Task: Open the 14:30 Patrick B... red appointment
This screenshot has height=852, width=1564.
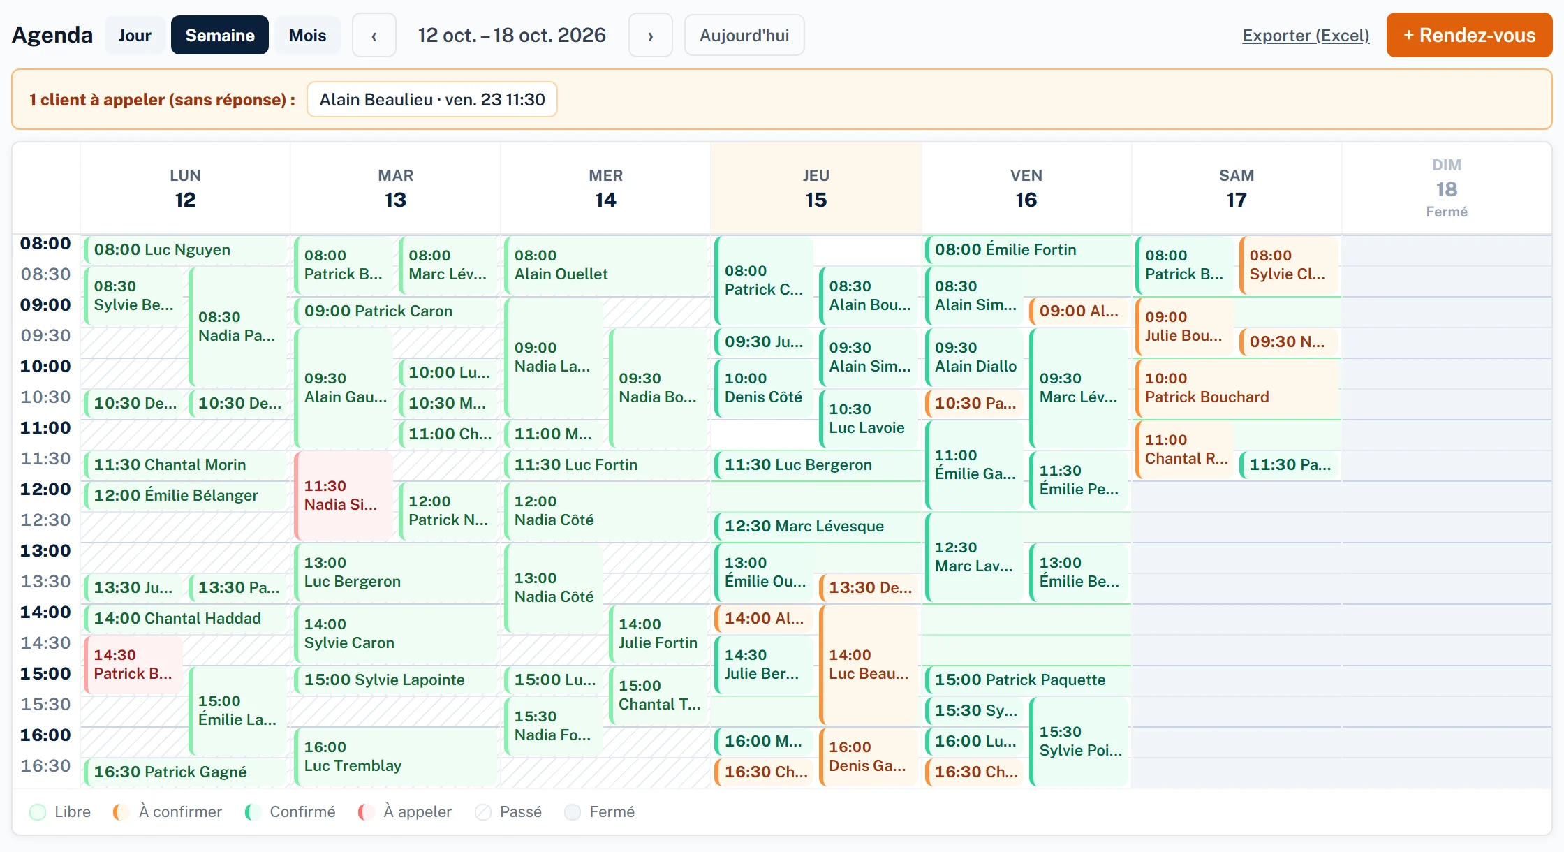Action: [133, 665]
